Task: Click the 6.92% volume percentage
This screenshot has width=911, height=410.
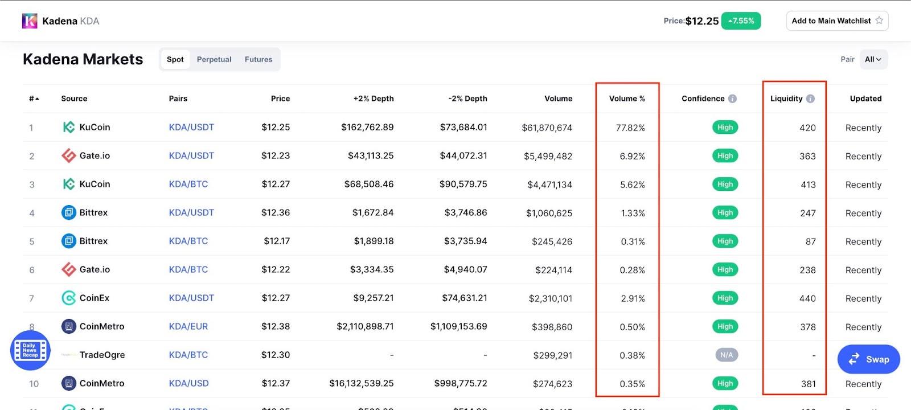Action: coord(632,156)
